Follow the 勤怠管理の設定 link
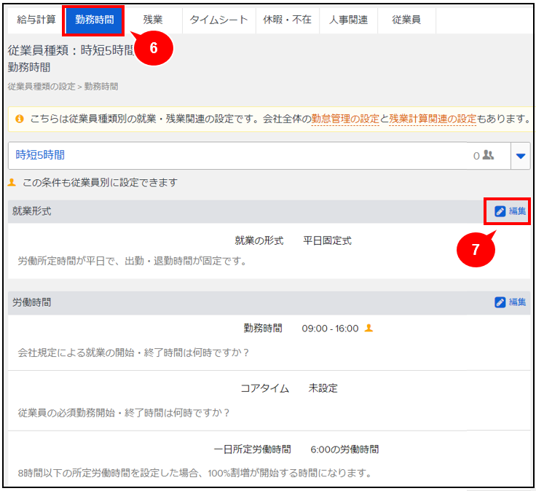This screenshot has width=536, height=491. coord(344,119)
